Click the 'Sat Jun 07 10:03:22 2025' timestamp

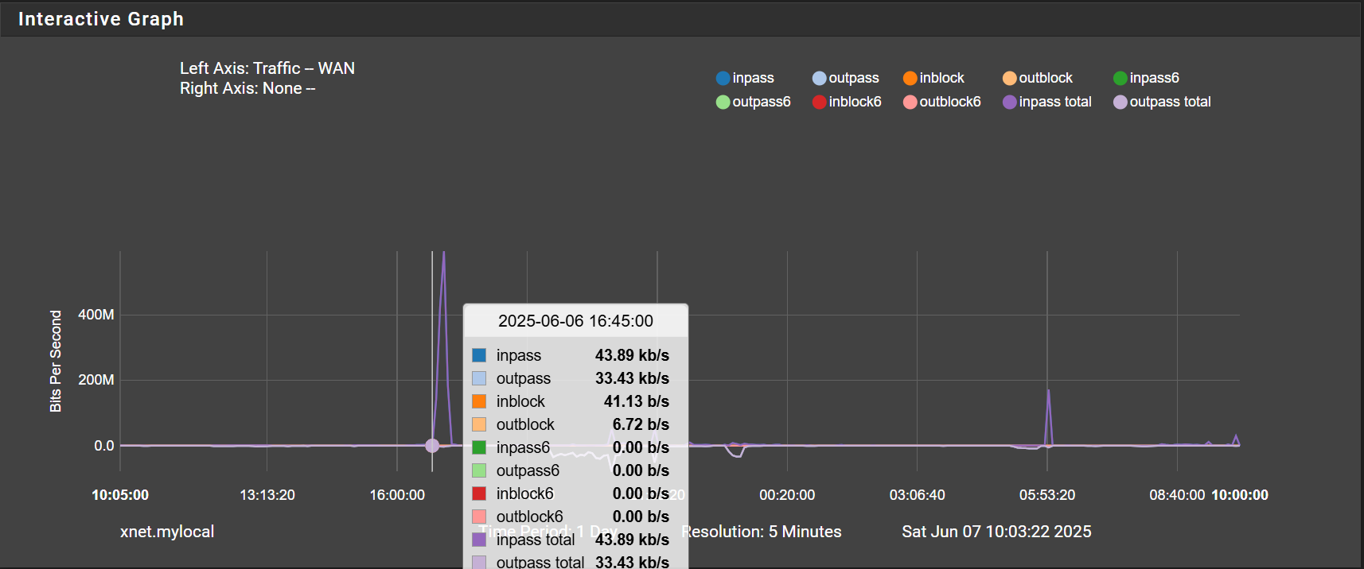tap(996, 532)
